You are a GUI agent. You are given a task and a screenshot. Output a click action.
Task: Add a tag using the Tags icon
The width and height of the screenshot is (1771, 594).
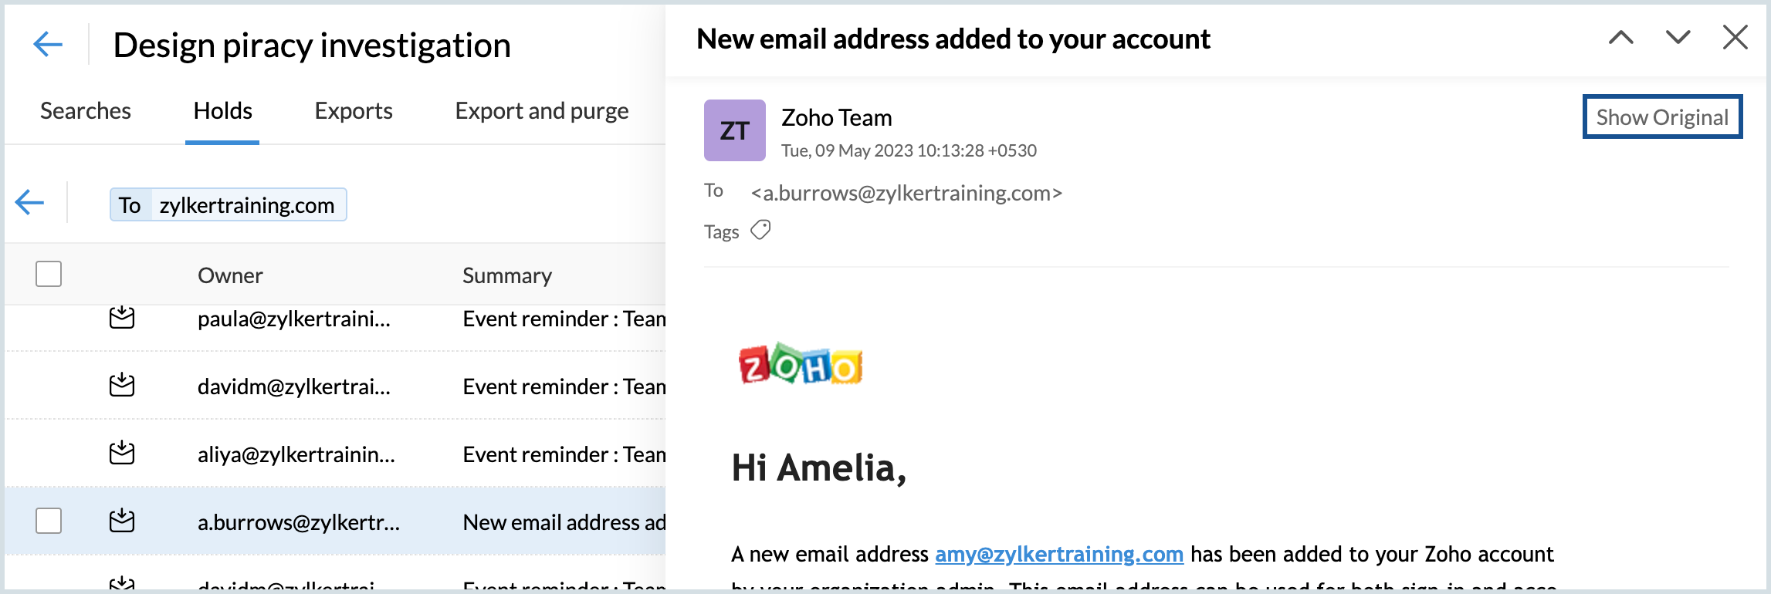pos(760,231)
